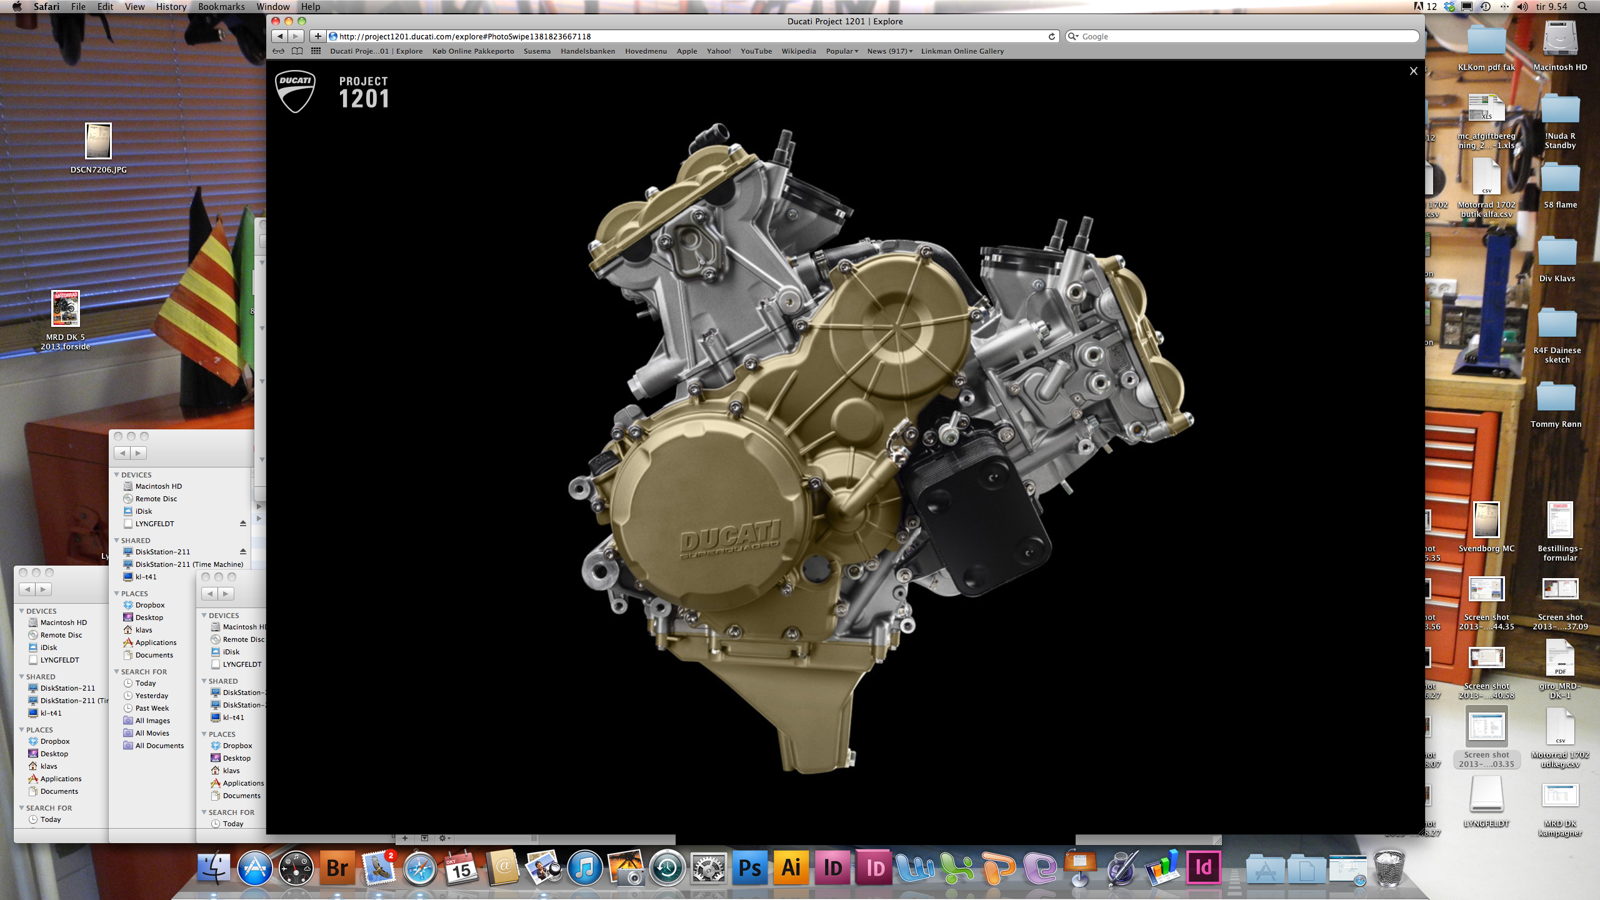Launch Illustrator from the Dock
Image resolution: width=1600 pixels, height=900 pixels.
pos(791,867)
